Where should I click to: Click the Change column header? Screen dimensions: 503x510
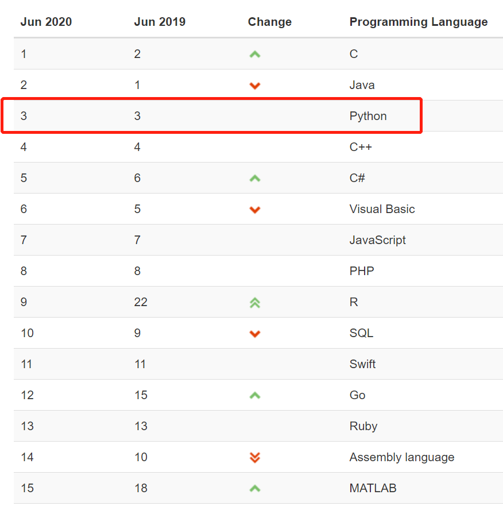[270, 22]
